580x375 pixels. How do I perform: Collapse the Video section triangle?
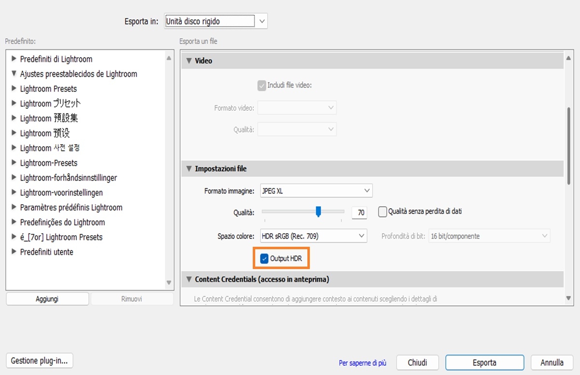pyautogui.click(x=188, y=61)
